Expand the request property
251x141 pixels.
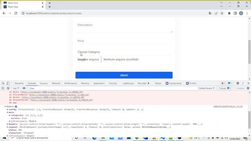(7, 127)
